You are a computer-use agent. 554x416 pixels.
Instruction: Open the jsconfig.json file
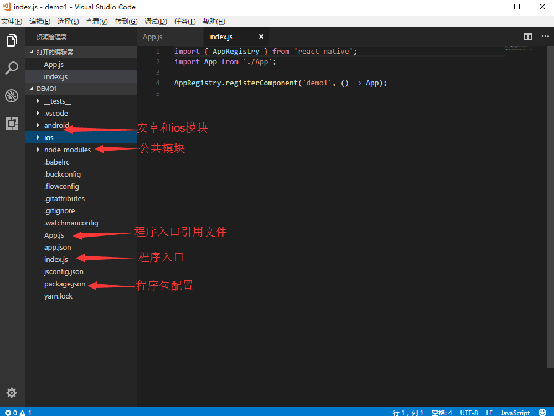coord(81,271)
